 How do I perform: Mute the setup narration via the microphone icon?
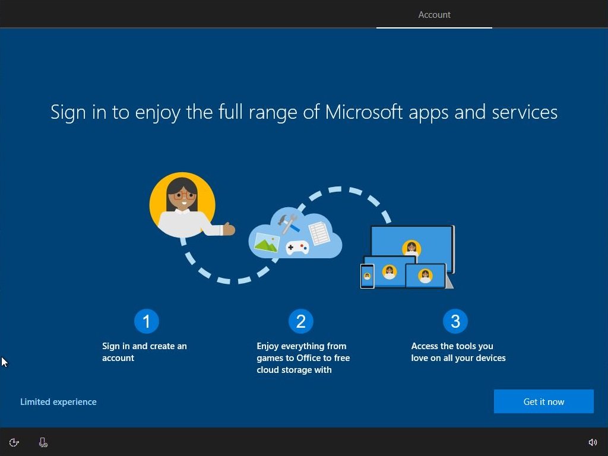coord(42,442)
